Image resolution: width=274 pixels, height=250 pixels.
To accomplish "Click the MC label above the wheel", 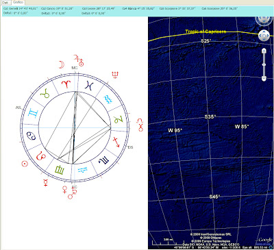I will (x=75, y=68).
